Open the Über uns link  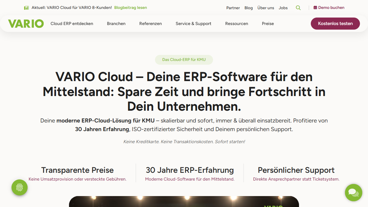[x=266, y=8]
